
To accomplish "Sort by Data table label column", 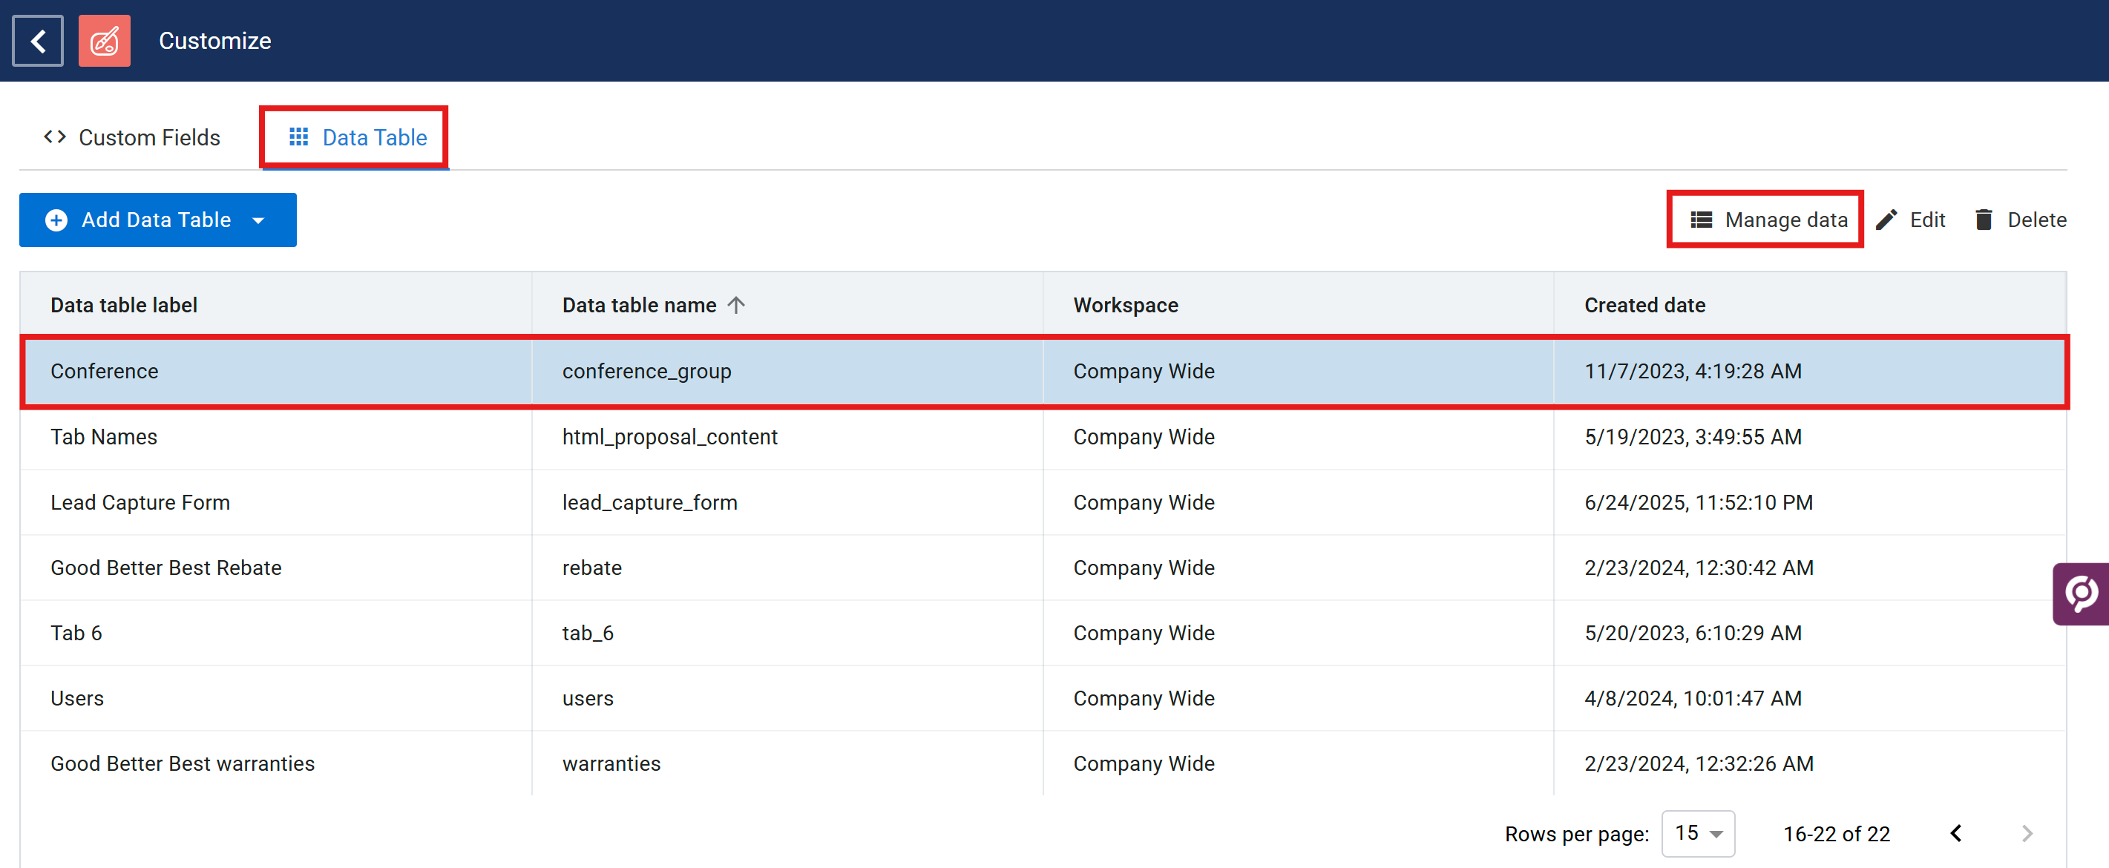I will pyautogui.click(x=124, y=305).
